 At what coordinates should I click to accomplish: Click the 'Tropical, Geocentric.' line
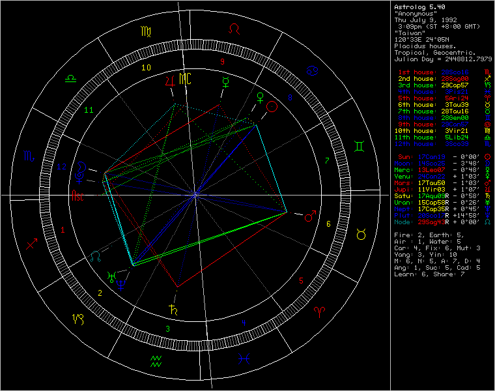click(x=435, y=53)
